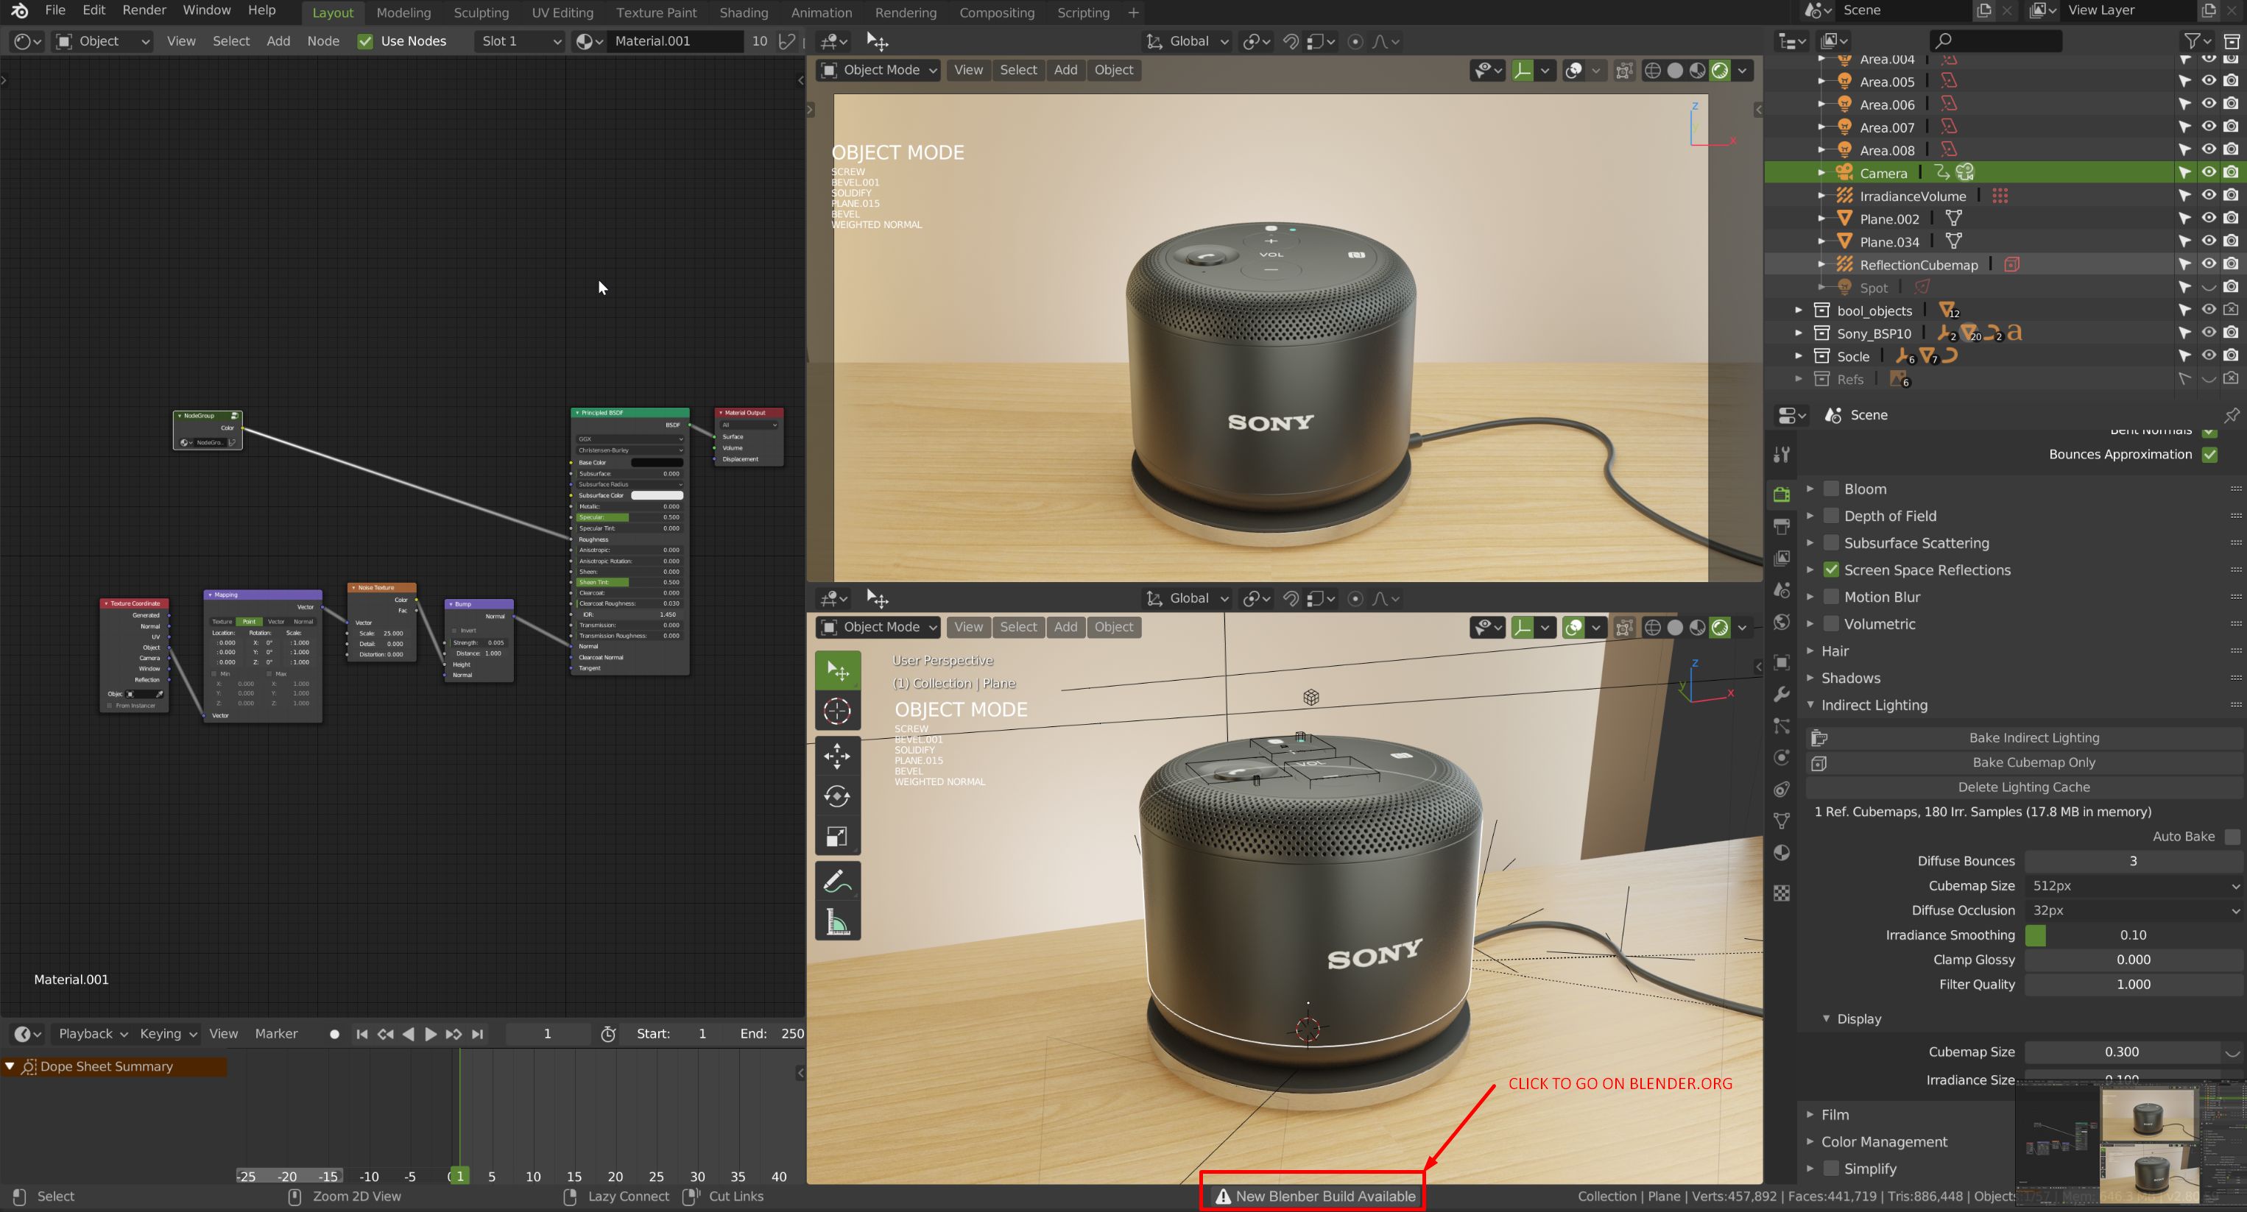Viewport: 2247px width, 1212px height.
Task: Expand the bool_objects collection
Action: pyautogui.click(x=1799, y=311)
